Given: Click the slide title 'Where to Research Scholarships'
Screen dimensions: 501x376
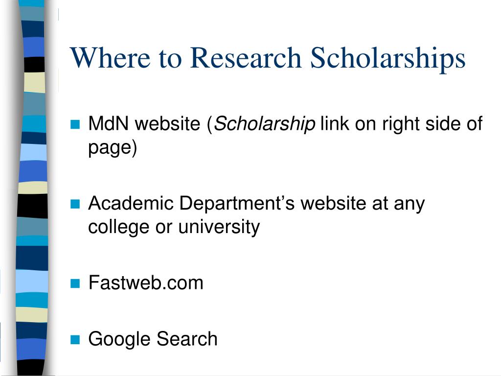Looking at the screenshot, I should (268, 58).
